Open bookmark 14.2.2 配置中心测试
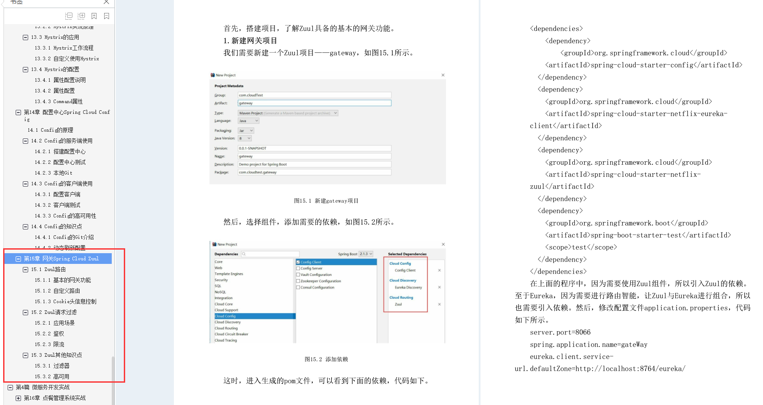This screenshot has height=405, width=763. point(60,162)
